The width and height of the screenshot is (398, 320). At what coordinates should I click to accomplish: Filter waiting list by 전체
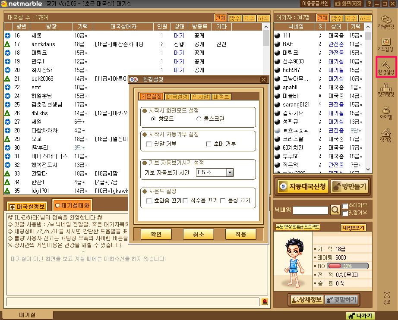tap(322, 18)
